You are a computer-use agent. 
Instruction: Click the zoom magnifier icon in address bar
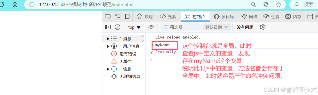click(253, 4)
